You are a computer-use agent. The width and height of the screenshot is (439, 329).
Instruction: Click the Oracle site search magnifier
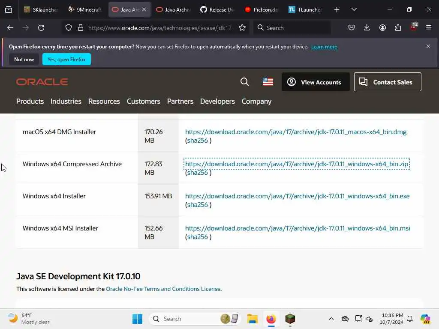point(244,82)
